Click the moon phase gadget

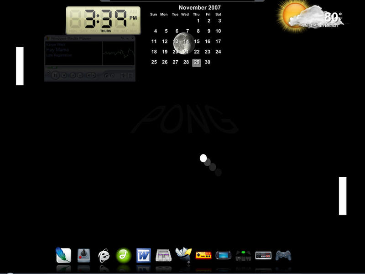184,43
